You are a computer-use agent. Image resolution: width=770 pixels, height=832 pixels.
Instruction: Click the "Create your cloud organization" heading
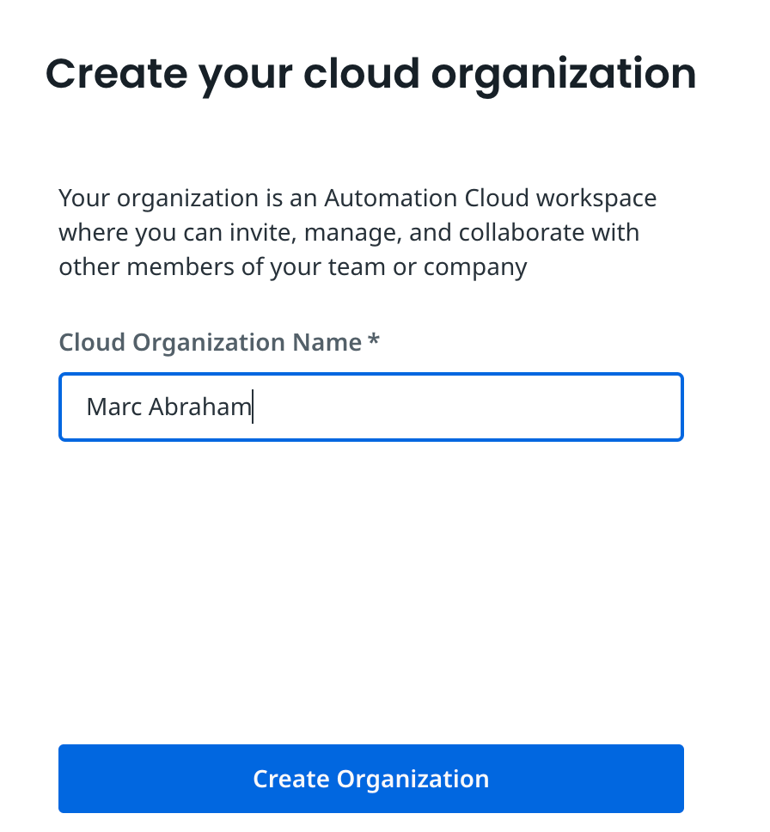click(x=370, y=74)
